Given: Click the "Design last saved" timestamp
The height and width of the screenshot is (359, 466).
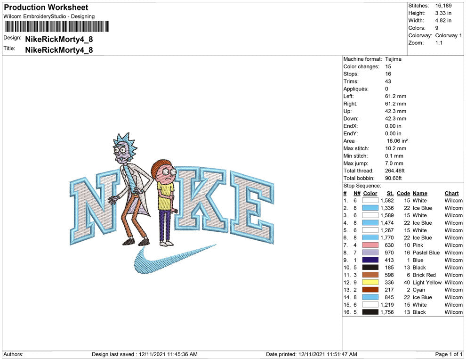Looking at the screenshot, I should click(145, 354).
